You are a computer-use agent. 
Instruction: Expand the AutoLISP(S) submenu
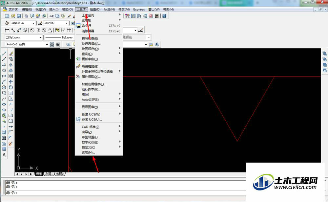[99, 100]
